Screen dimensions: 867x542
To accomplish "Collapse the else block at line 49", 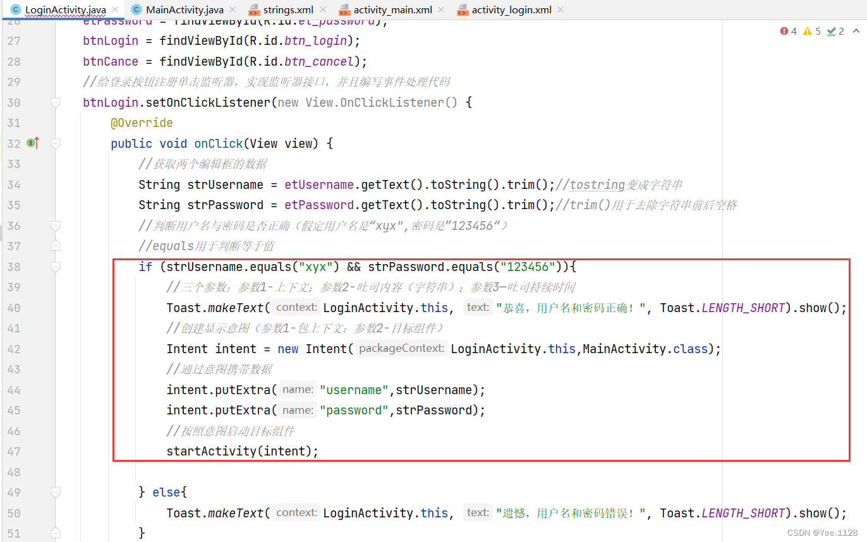I will 56,492.
